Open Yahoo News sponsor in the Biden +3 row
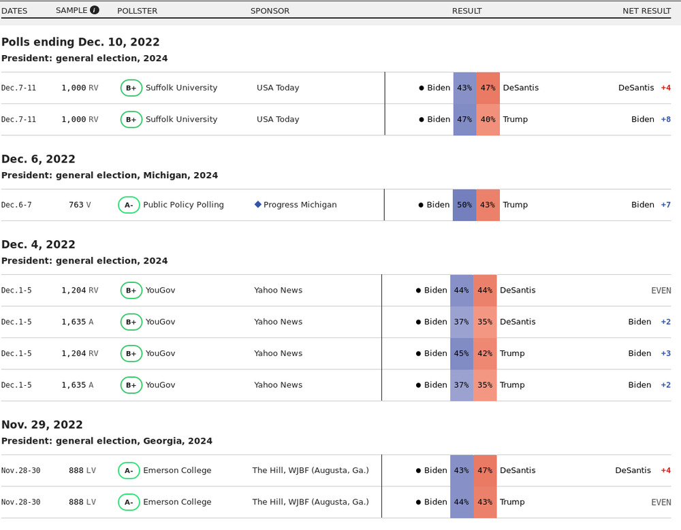 tap(278, 353)
